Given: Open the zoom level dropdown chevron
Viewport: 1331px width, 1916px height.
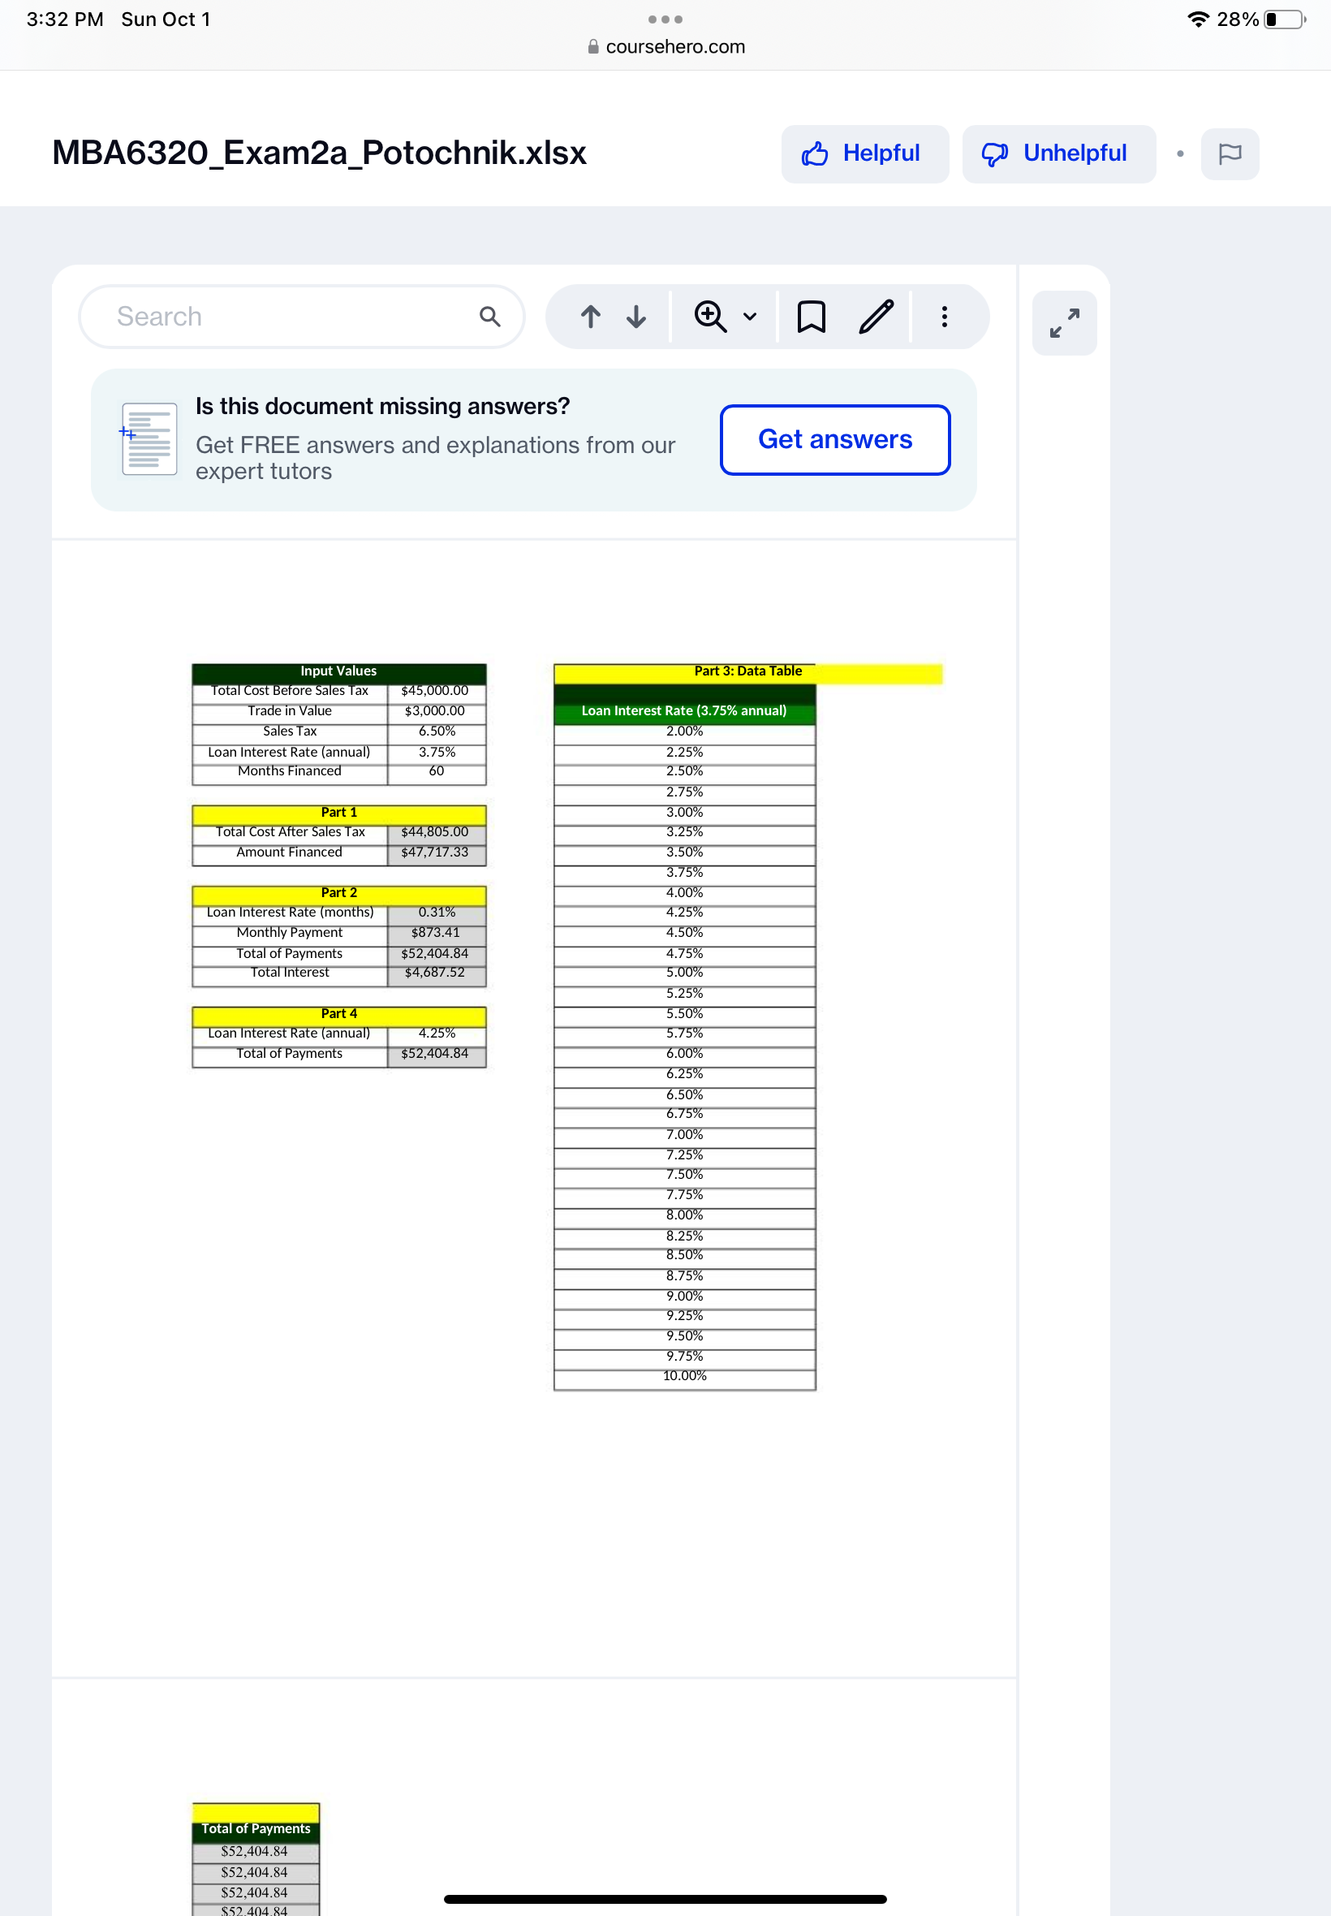Looking at the screenshot, I should (750, 317).
